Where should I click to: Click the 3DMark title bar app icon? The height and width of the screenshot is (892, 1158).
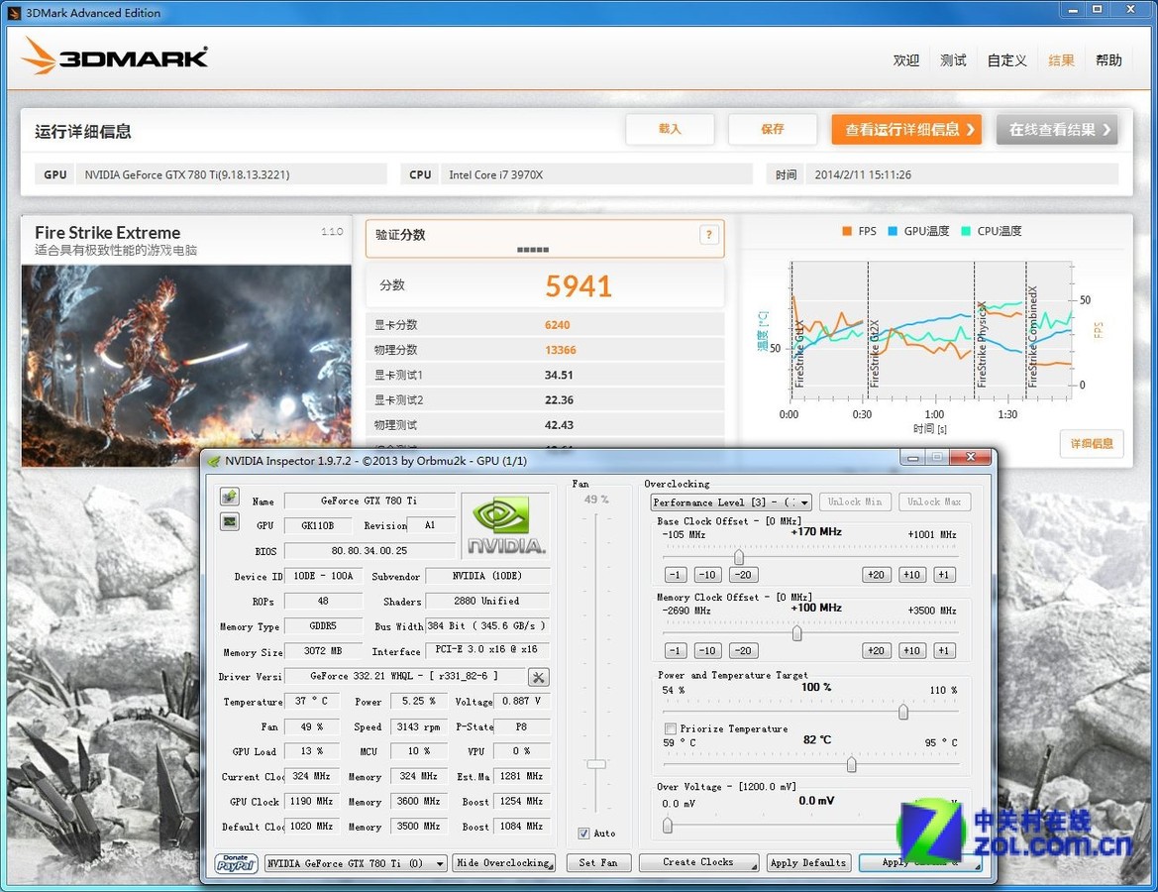[x=14, y=13]
